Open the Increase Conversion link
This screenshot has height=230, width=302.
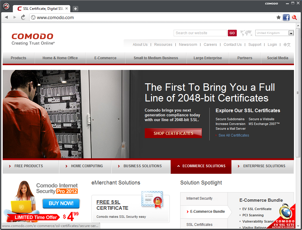[230, 124]
